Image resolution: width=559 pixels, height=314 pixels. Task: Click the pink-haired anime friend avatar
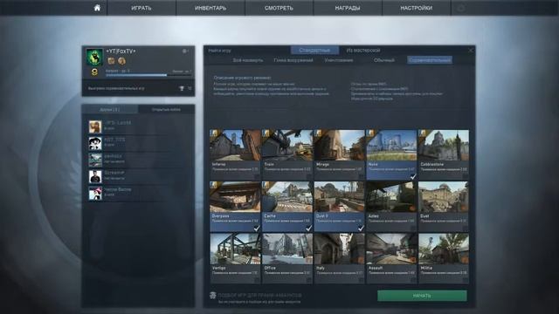95,194
